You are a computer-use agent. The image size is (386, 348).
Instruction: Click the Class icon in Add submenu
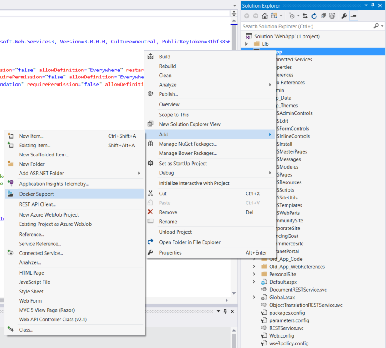(x=10, y=329)
